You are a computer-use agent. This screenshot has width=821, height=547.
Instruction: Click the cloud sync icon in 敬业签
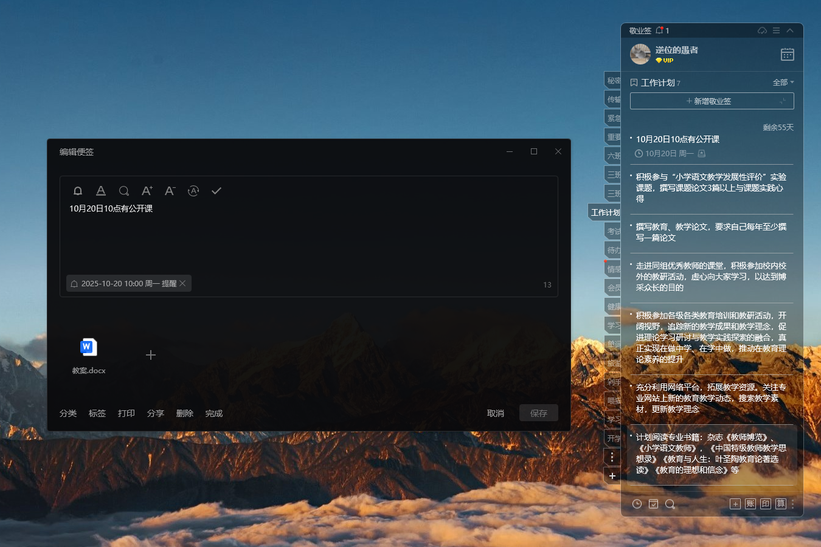762,30
